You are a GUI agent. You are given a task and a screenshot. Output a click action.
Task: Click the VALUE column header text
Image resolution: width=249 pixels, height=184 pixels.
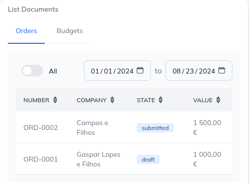coord(203,100)
